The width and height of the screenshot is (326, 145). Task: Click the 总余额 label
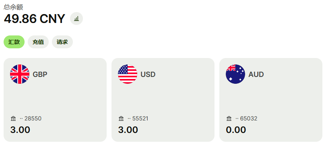(x=14, y=7)
